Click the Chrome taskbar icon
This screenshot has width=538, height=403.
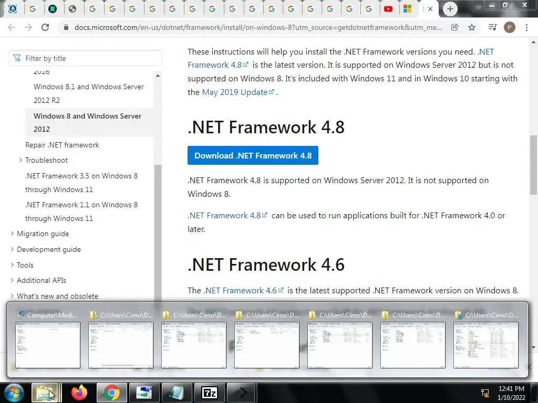(111, 393)
